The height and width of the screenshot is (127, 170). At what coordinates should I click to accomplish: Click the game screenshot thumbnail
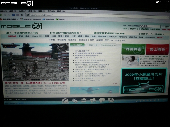coord(35,62)
